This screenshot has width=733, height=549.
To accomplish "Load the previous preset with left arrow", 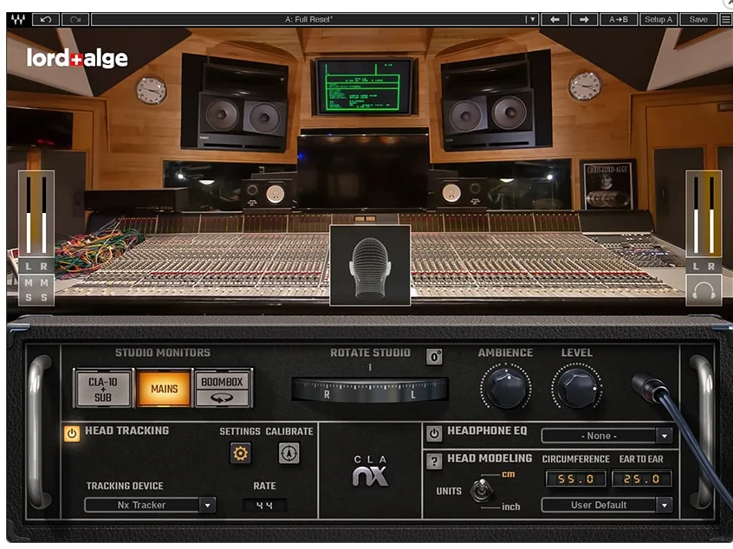I will coord(555,20).
